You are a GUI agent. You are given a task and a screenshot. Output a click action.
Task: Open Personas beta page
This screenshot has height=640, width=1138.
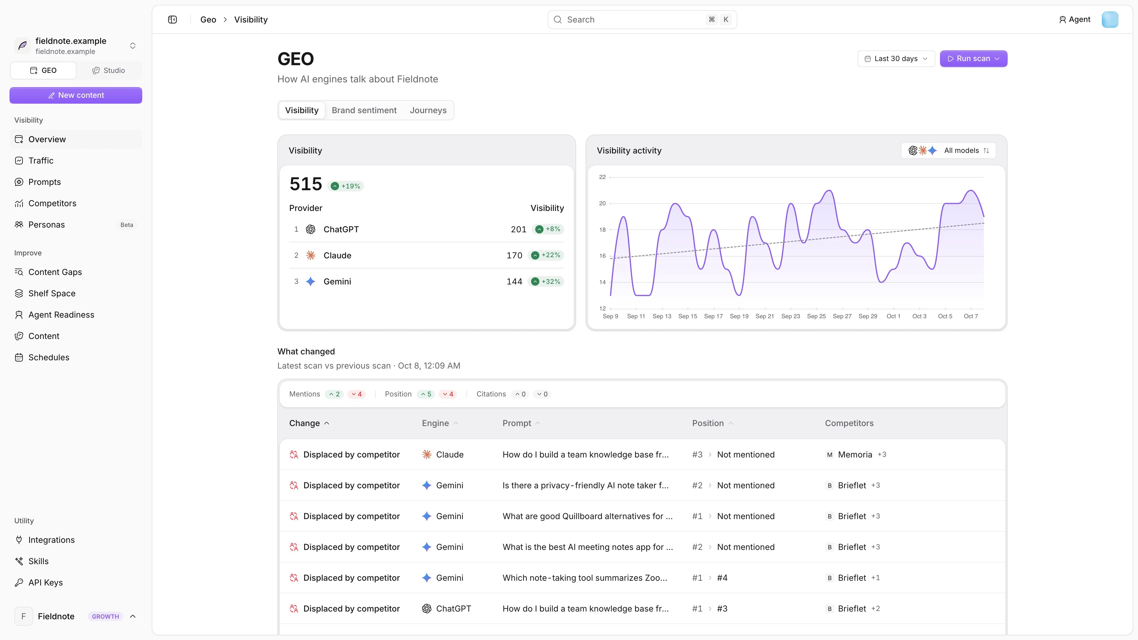point(76,225)
